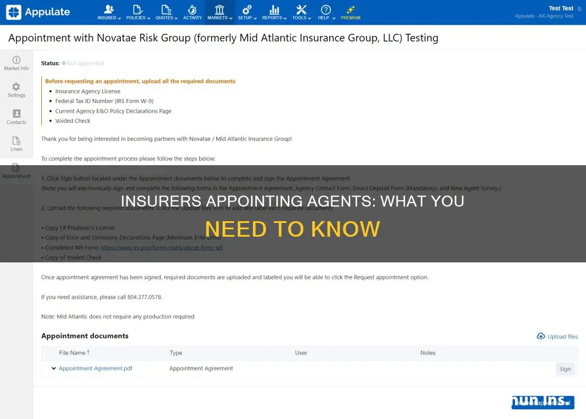
Task: Expand the Tools dropdown arrow
Action: pos(310,18)
